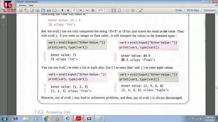Click the text '(2, 4, 6, 8) <class 'tuple'>'

(x=145, y=90)
